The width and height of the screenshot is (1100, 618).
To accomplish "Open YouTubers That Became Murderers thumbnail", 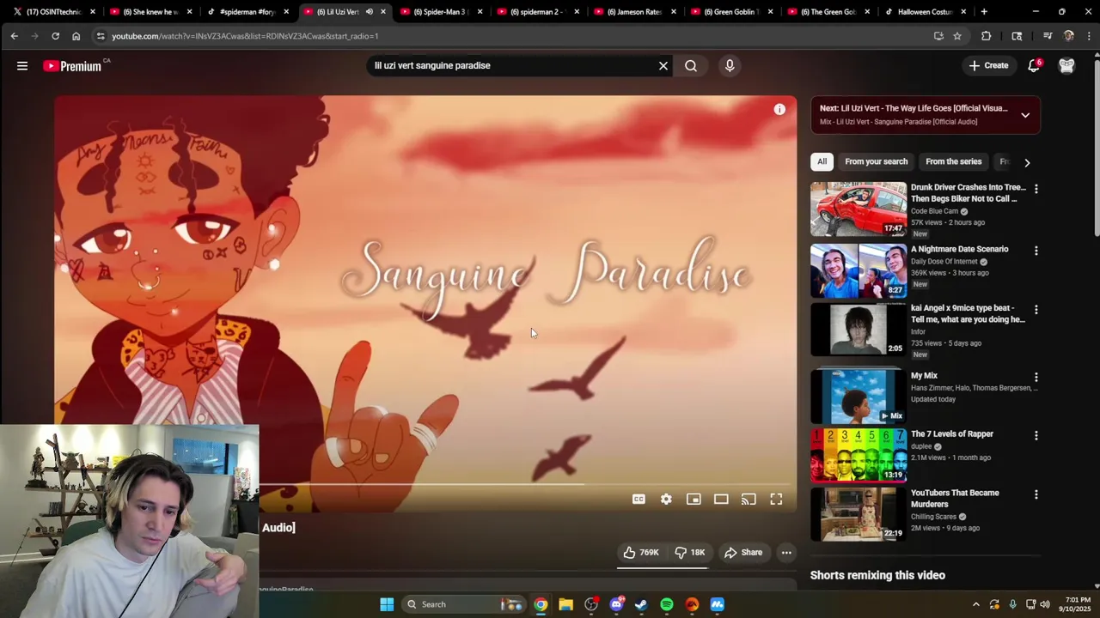I will [x=859, y=514].
